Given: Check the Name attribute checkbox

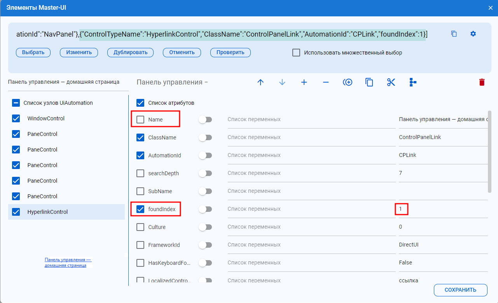Looking at the screenshot, I should click(x=140, y=120).
